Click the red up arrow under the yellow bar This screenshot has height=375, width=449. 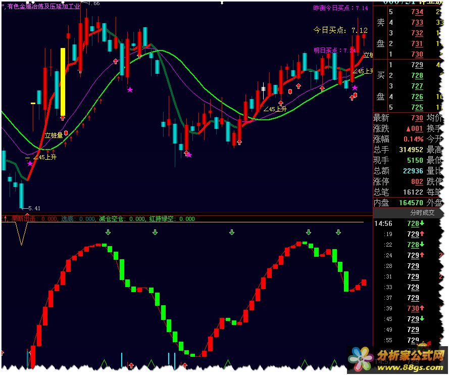63,118
